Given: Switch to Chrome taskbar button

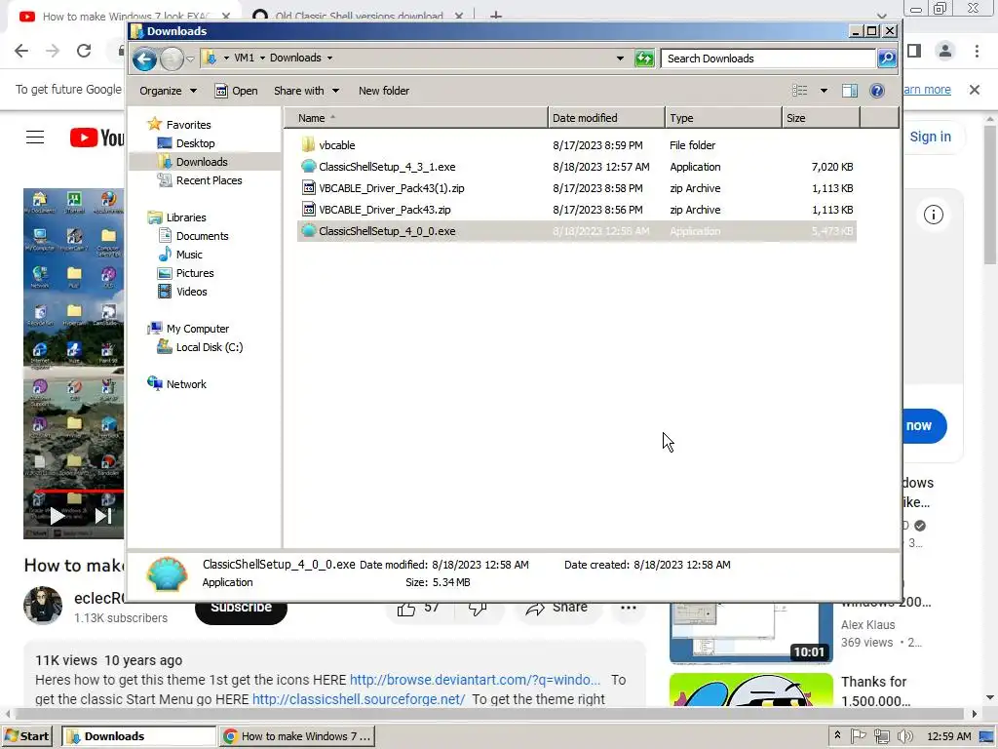Looking at the screenshot, I should coord(297,736).
